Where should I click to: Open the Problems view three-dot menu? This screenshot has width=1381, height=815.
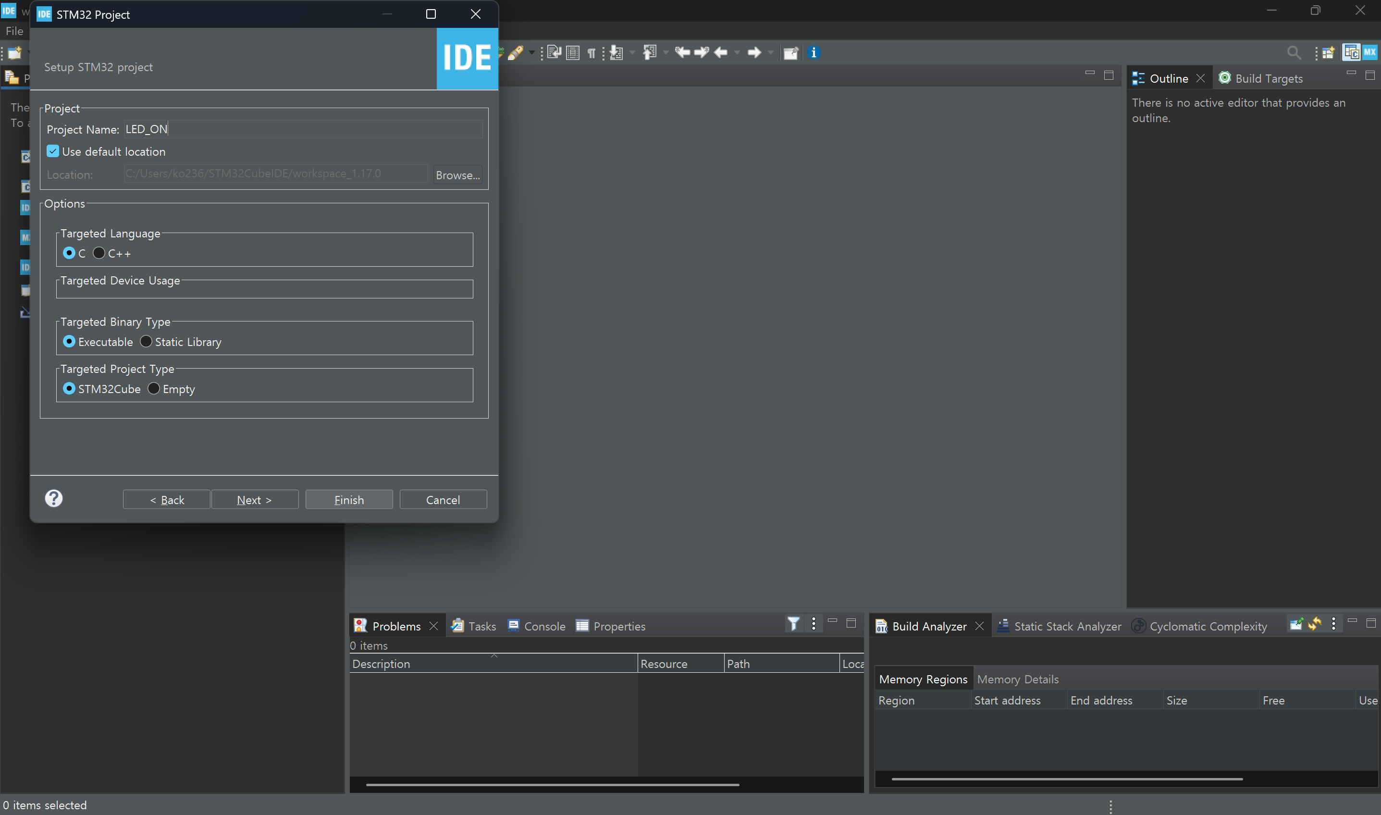pos(814,624)
